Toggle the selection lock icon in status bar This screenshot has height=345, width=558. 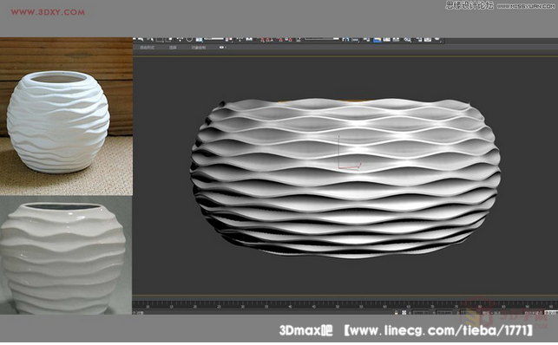pyautogui.click(x=396, y=312)
